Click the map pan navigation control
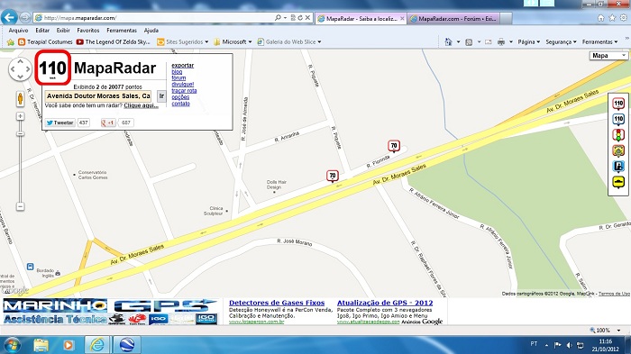 click(20, 68)
